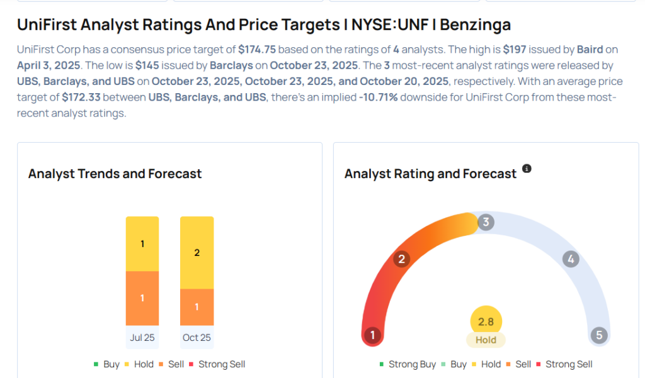Select gauge marker number 4

click(x=571, y=259)
